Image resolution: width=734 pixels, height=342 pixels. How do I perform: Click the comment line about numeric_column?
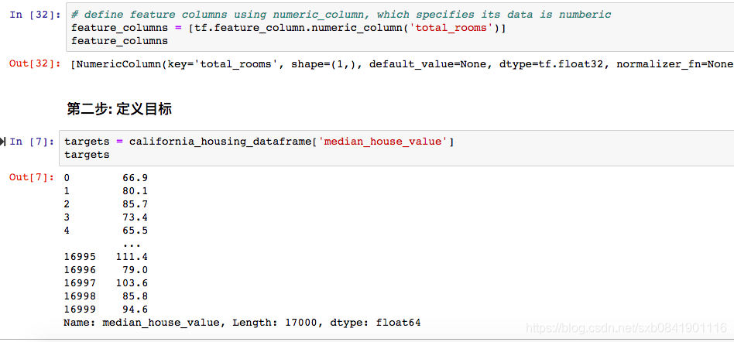click(x=341, y=15)
